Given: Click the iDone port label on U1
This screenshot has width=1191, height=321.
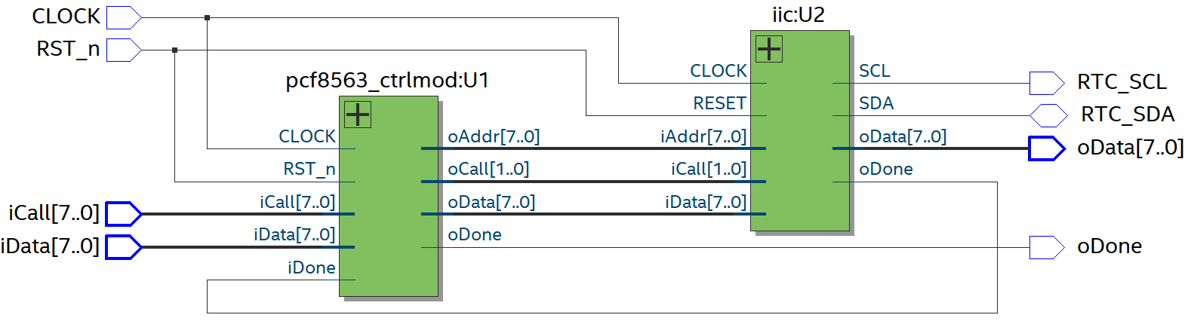Looking at the screenshot, I should (x=311, y=268).
